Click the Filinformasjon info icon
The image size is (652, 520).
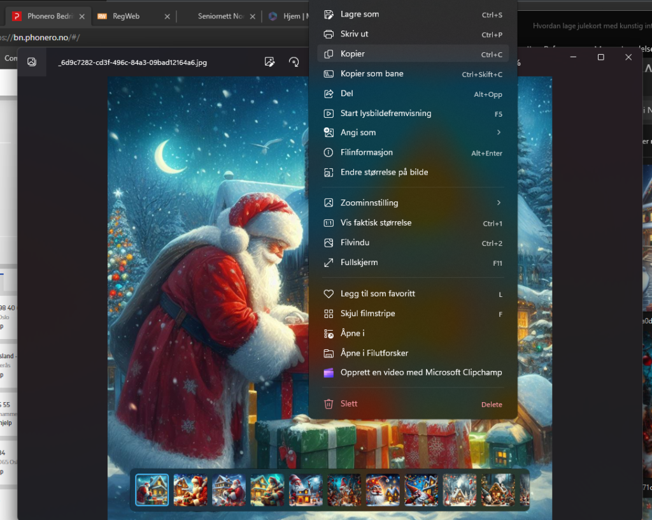(329, 153)
